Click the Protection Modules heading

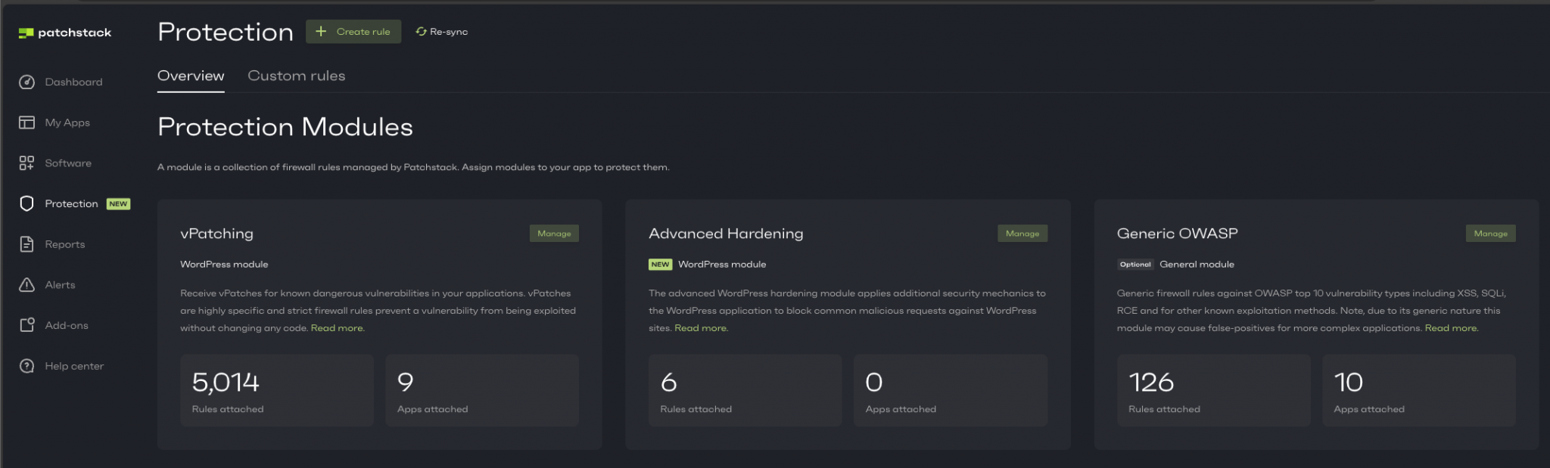tap(285, 127)
